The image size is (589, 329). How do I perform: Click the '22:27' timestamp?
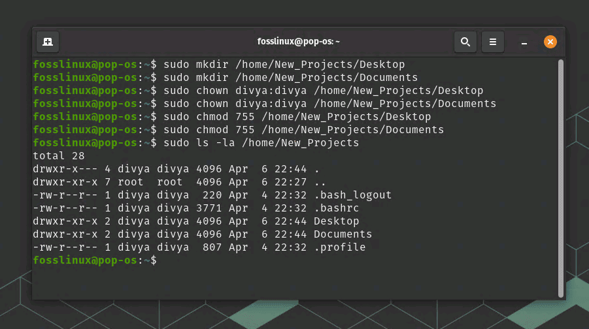click(291, 182)
